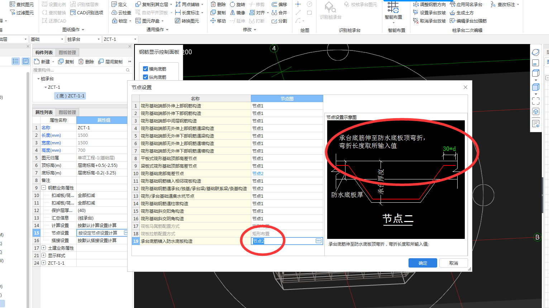Image resolution: width=549 pixels, height=308 pixels.
Task: Click 设置承台放坡 tool
Action: tap(429, 13)
